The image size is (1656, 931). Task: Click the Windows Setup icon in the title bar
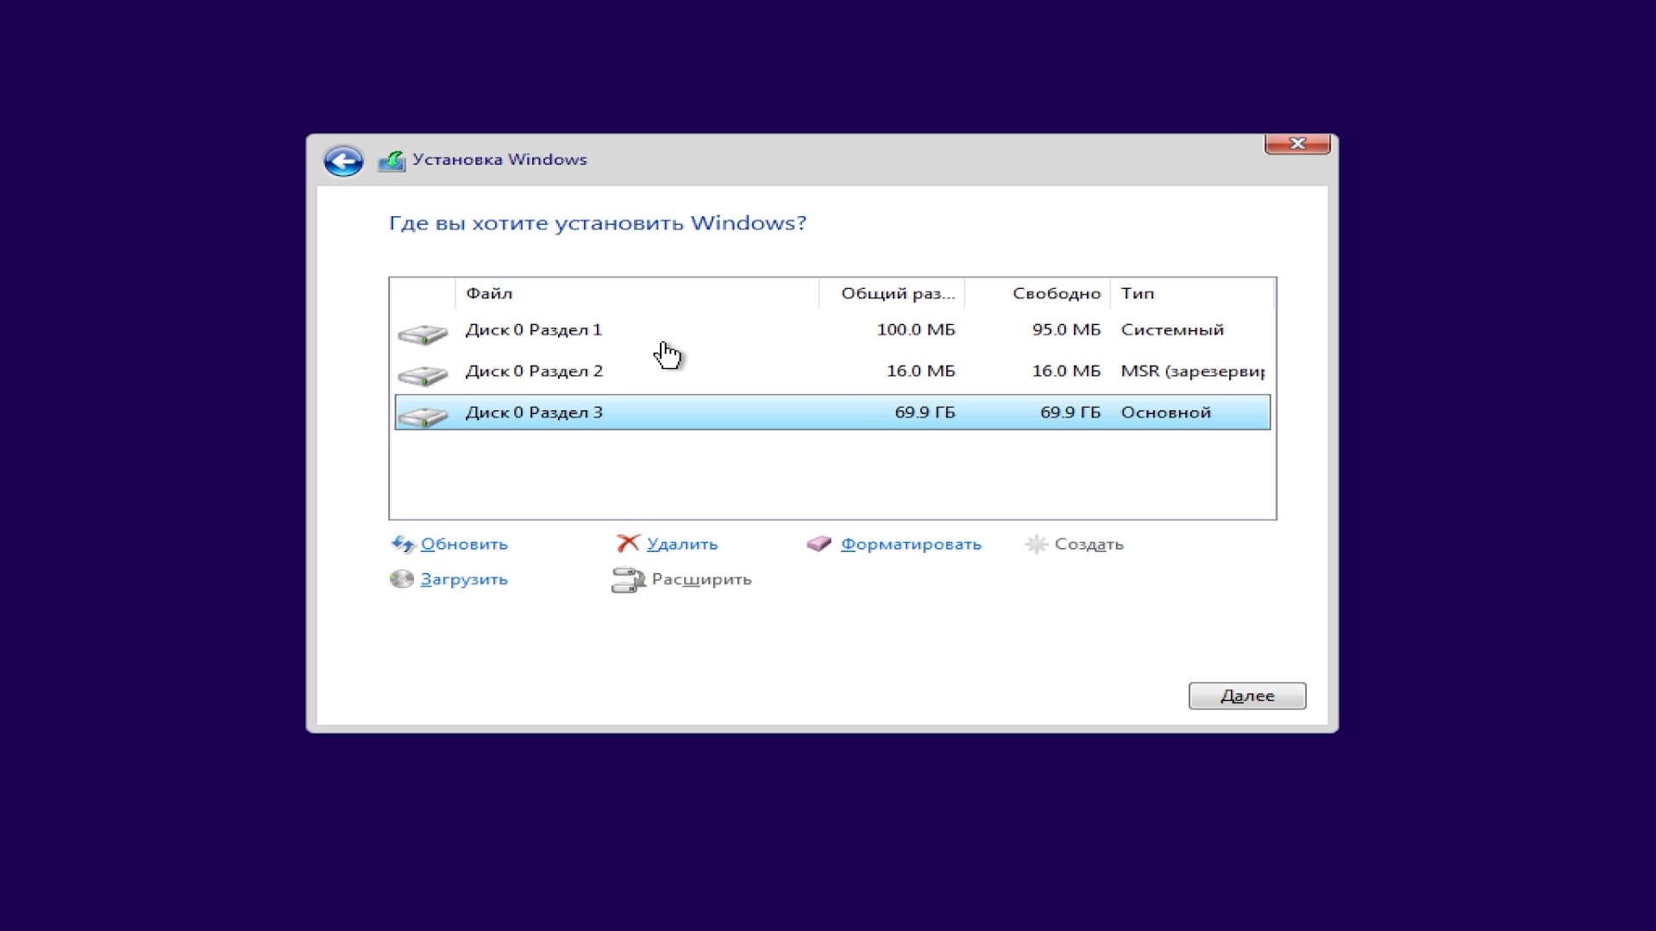(392, 160)
